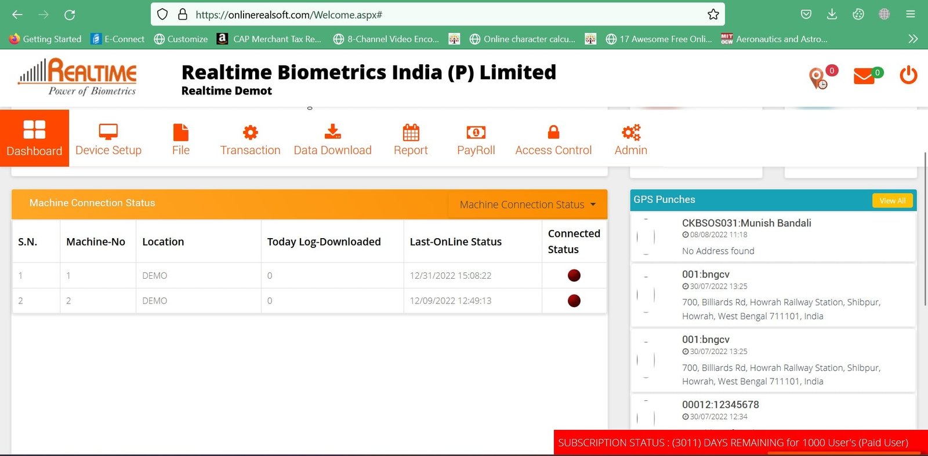The height and width of the screenshot is (456, 928).
Task: Click the GPS Punches panel title
Action: (664, 199)
